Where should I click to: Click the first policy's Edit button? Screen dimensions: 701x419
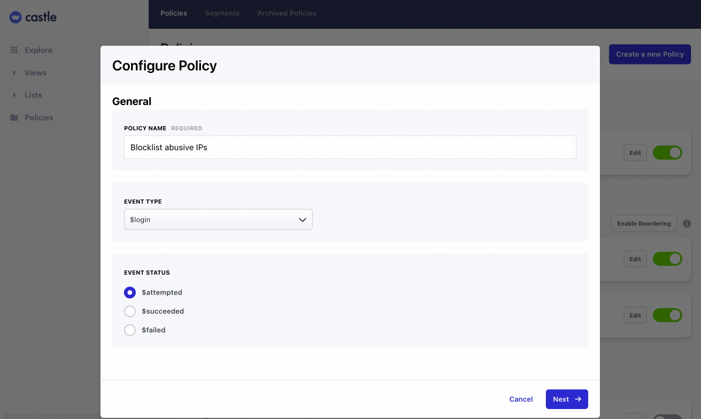[x=635, y=153]
